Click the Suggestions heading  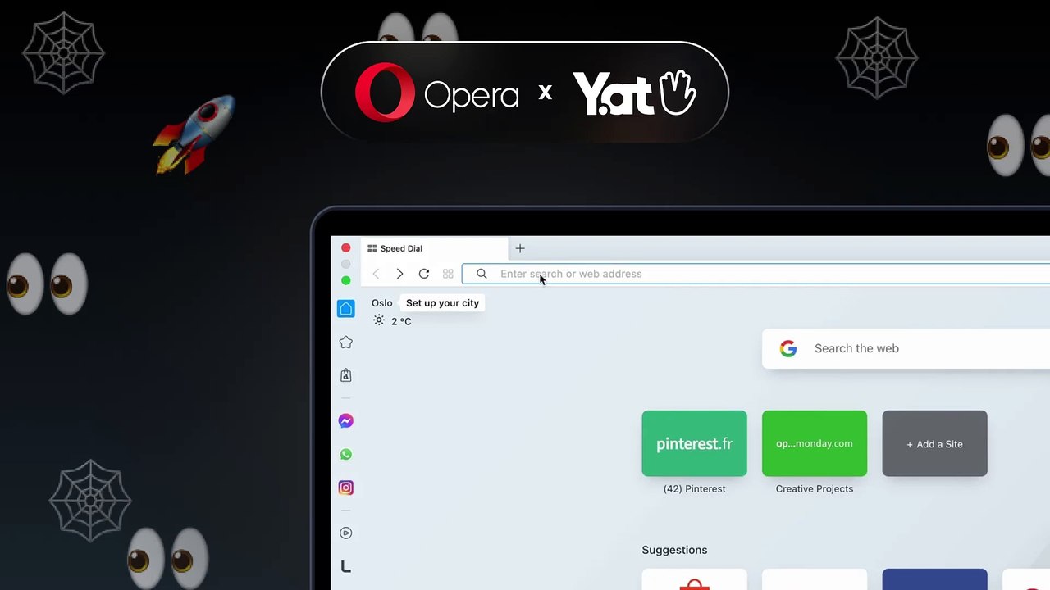click(674, 550)
